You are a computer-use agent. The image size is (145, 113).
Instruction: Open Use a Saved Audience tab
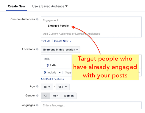point(50,6)
